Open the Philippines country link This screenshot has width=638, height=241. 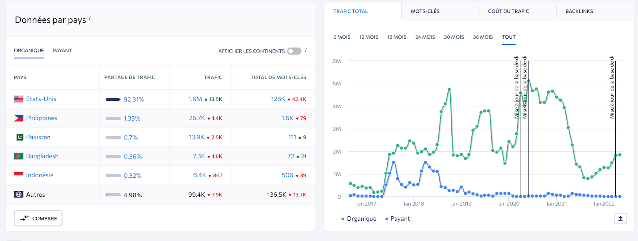pos(41,118)
